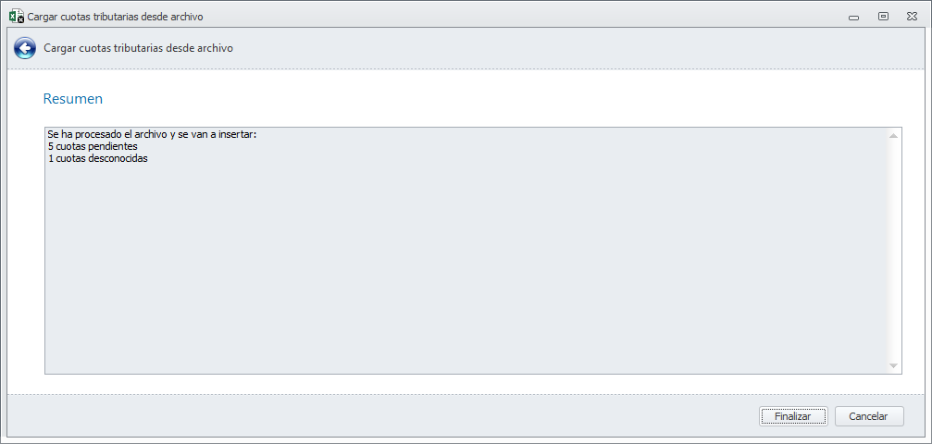Click the summary box scrollbar track

tap(894, 250)
